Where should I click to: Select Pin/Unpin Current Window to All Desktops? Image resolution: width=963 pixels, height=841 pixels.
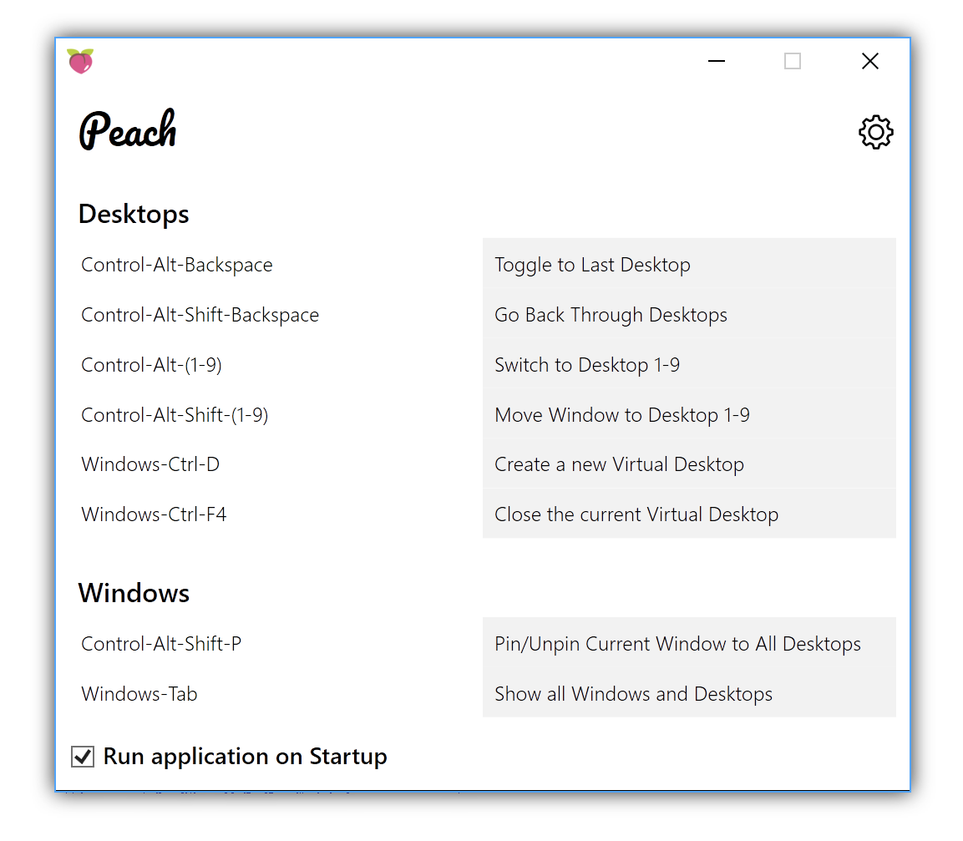tap(689, 643)
